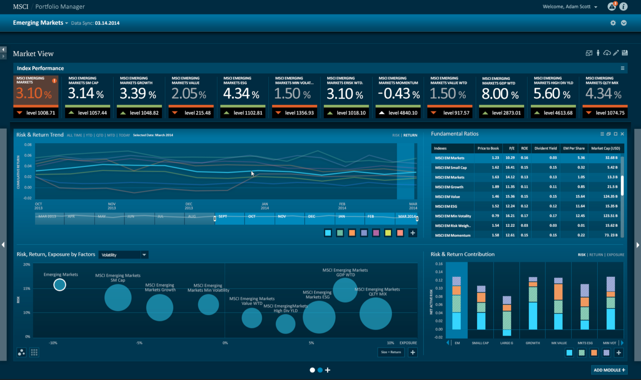Select the Emerging Markets bubble on factor chart

[x=60, y=285]
